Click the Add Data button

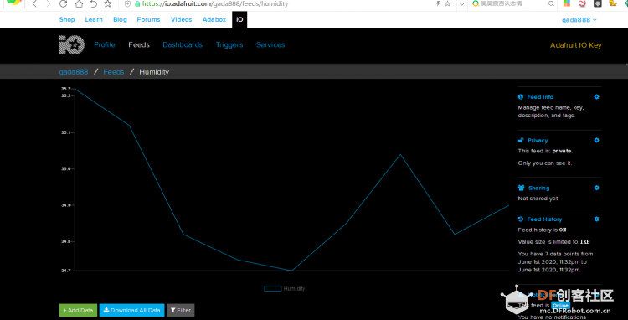78,311
